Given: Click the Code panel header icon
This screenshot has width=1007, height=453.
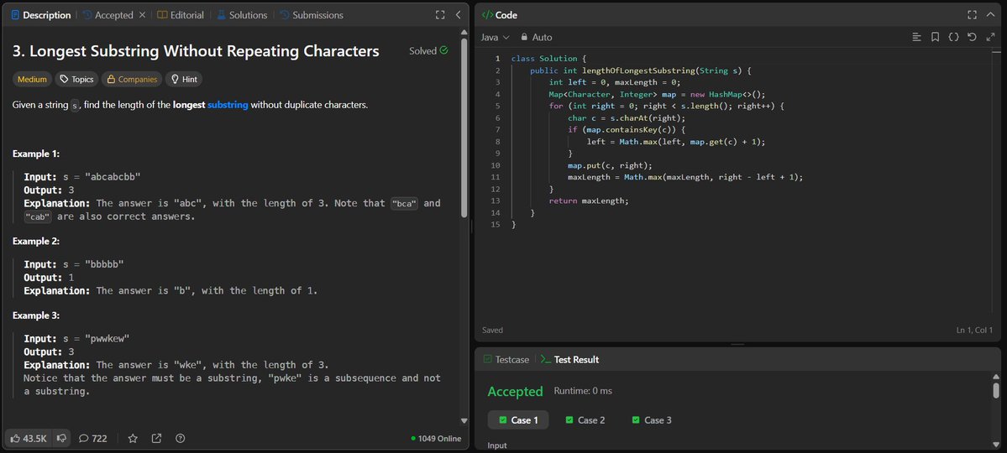Looking at the screenshot, I should 487,15.
